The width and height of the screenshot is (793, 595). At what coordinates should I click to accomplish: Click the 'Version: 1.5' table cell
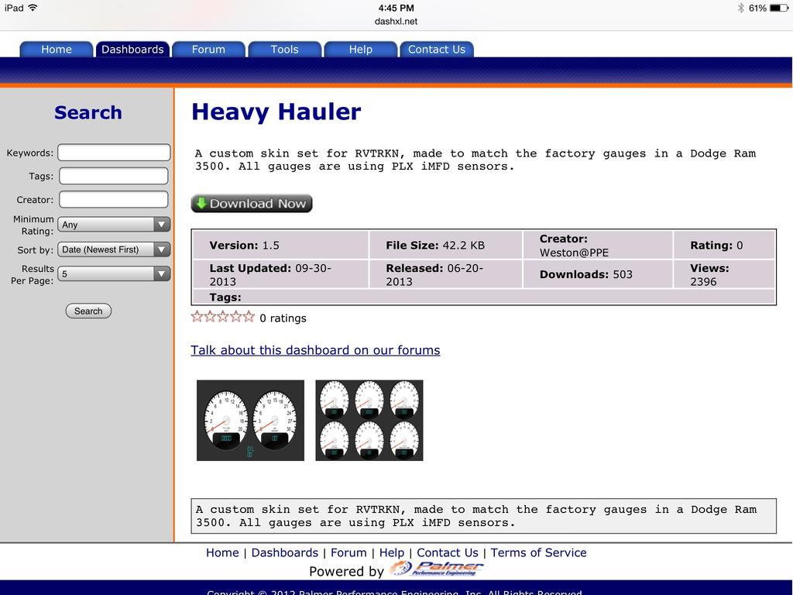pos(280,246)
